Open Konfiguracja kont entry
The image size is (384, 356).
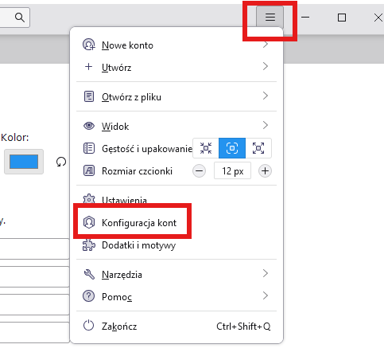click(176, 222)
